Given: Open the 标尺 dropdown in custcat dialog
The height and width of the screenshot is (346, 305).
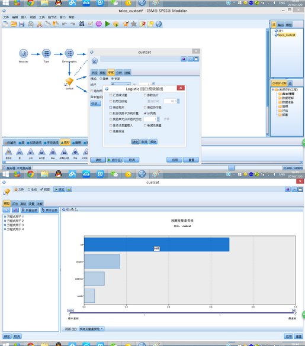Looking at the screenshot, I should [x=121, y=85].
